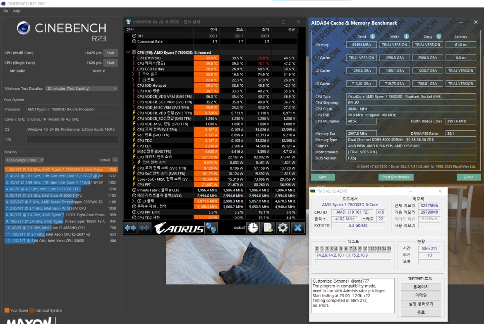Click the Info input field in Cinebench
The height and width of the screenshot is (324, 484).
coord(72,139)
